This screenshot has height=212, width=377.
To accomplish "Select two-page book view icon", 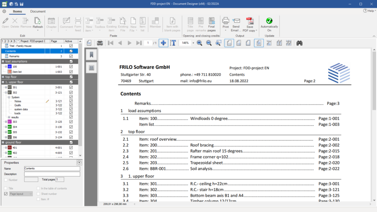I will pos(279,43).
